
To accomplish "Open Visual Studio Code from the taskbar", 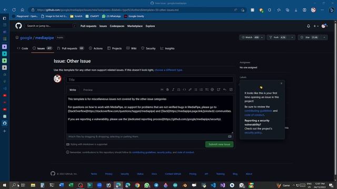I will click(x=213, y=185).
